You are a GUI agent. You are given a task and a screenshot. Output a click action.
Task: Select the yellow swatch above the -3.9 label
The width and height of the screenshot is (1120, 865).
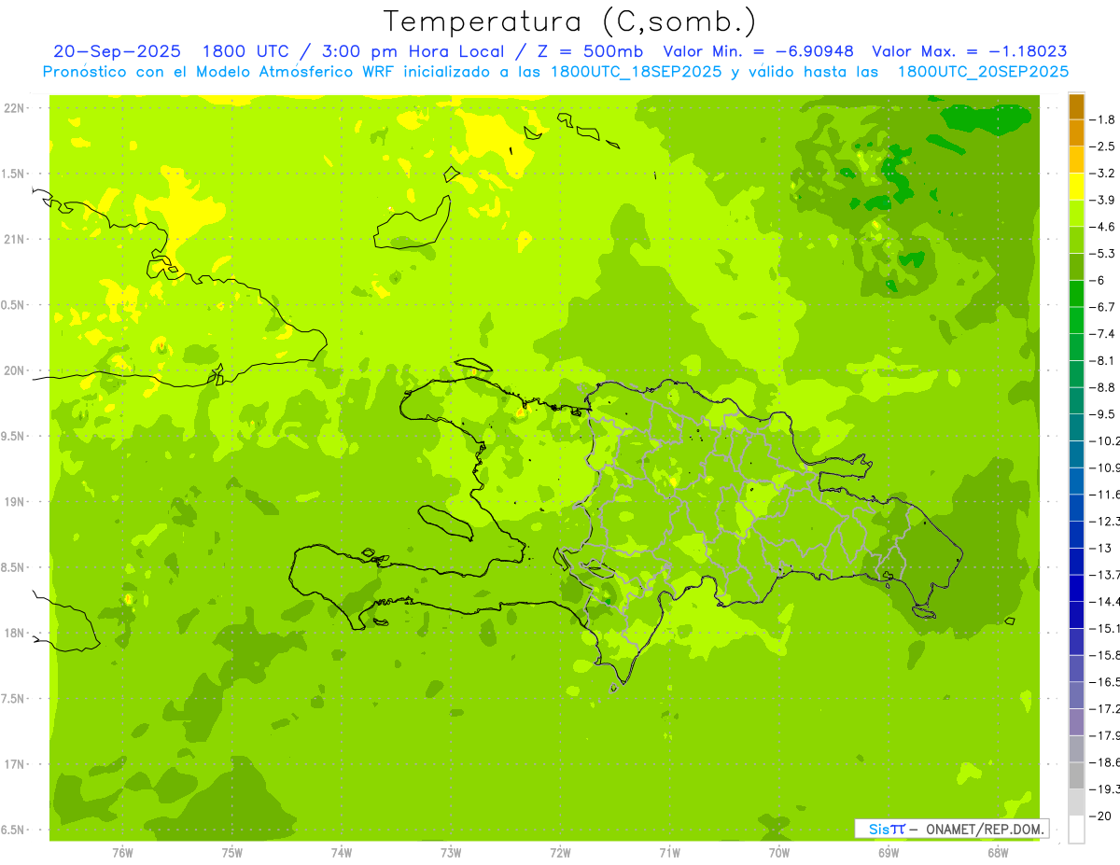(1076, 187)
